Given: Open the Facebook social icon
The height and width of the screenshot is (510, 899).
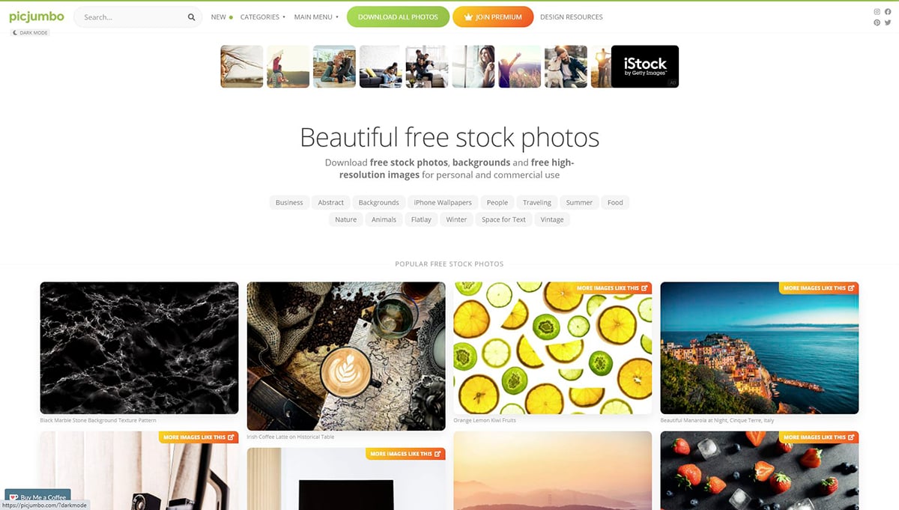Looking at the screenshot, I should pyautogui.click(x=889, y=12).
